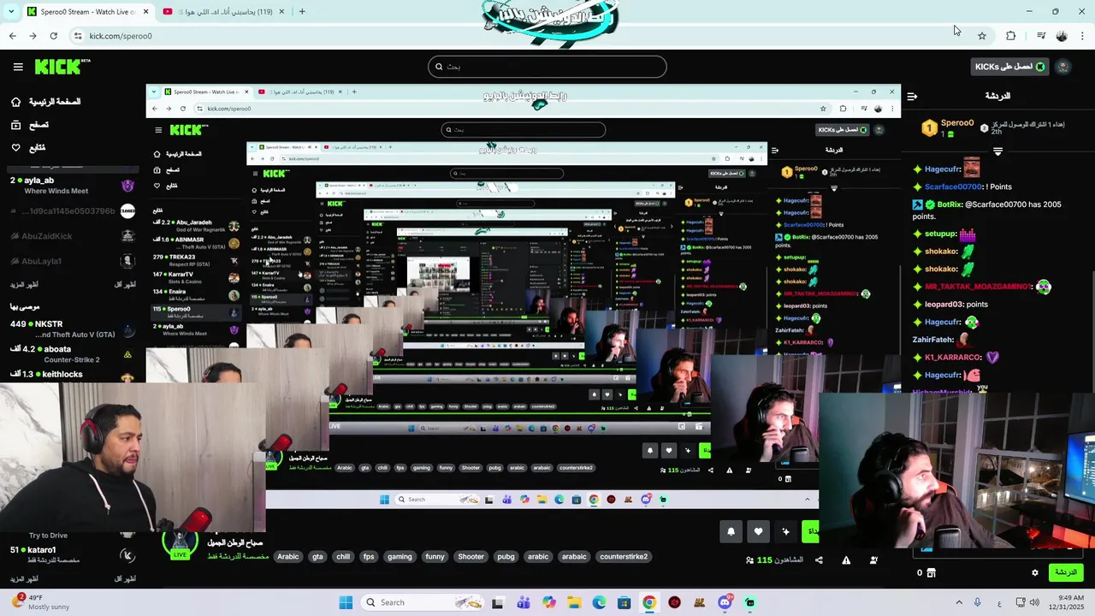Image resolution: width=1095 pixels, height=616 pixels.
Task: Open a new browser tab
Action: pos(302,11)
